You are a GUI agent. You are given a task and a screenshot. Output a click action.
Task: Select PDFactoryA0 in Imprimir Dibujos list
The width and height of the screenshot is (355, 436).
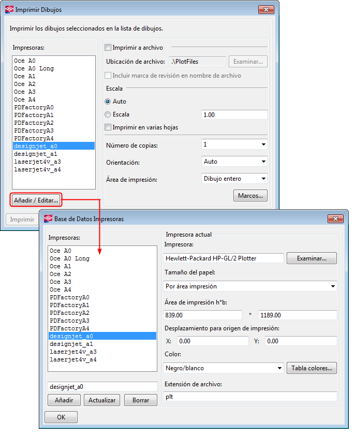[54, 107]
